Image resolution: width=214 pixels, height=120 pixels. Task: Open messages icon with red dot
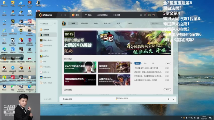(x=145, y=15)
